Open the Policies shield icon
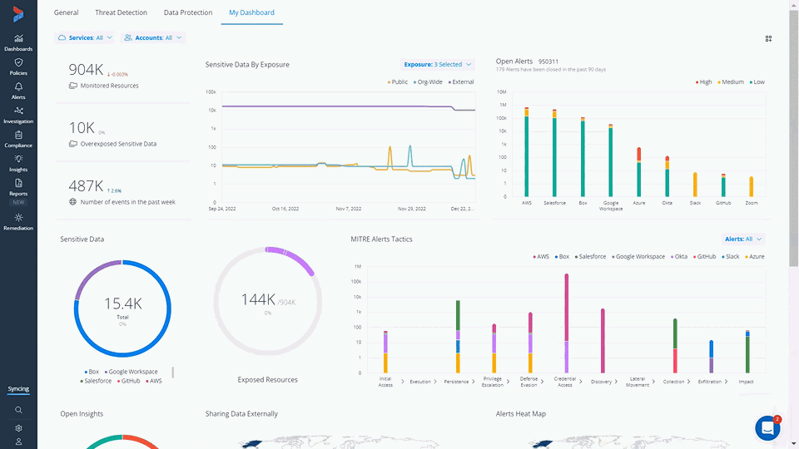Image resolution: width=799 pixels, height=449 pixels. pyautogui.click(x=18, y=67)
